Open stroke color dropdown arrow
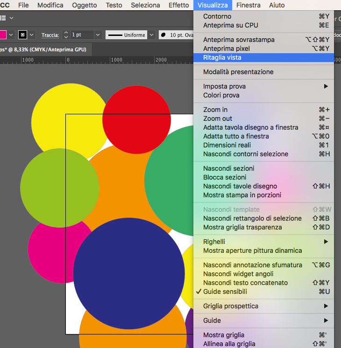Screen dimensions: 341x348 [32, 35]
